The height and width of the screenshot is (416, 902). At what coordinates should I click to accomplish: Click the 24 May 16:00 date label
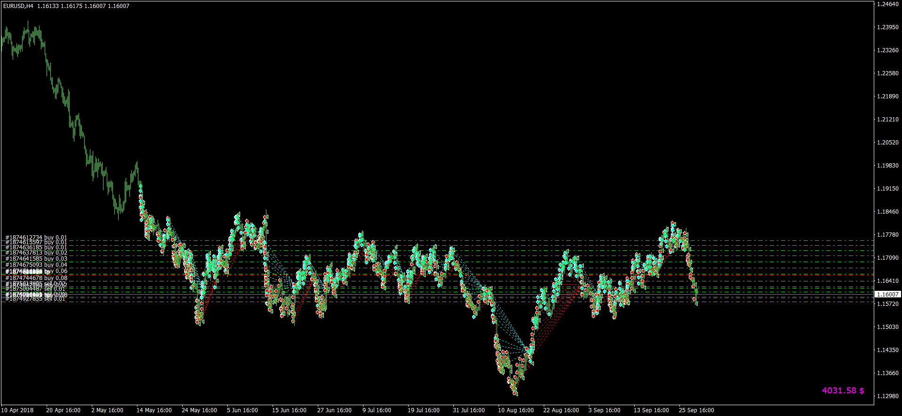click(199, 410)
